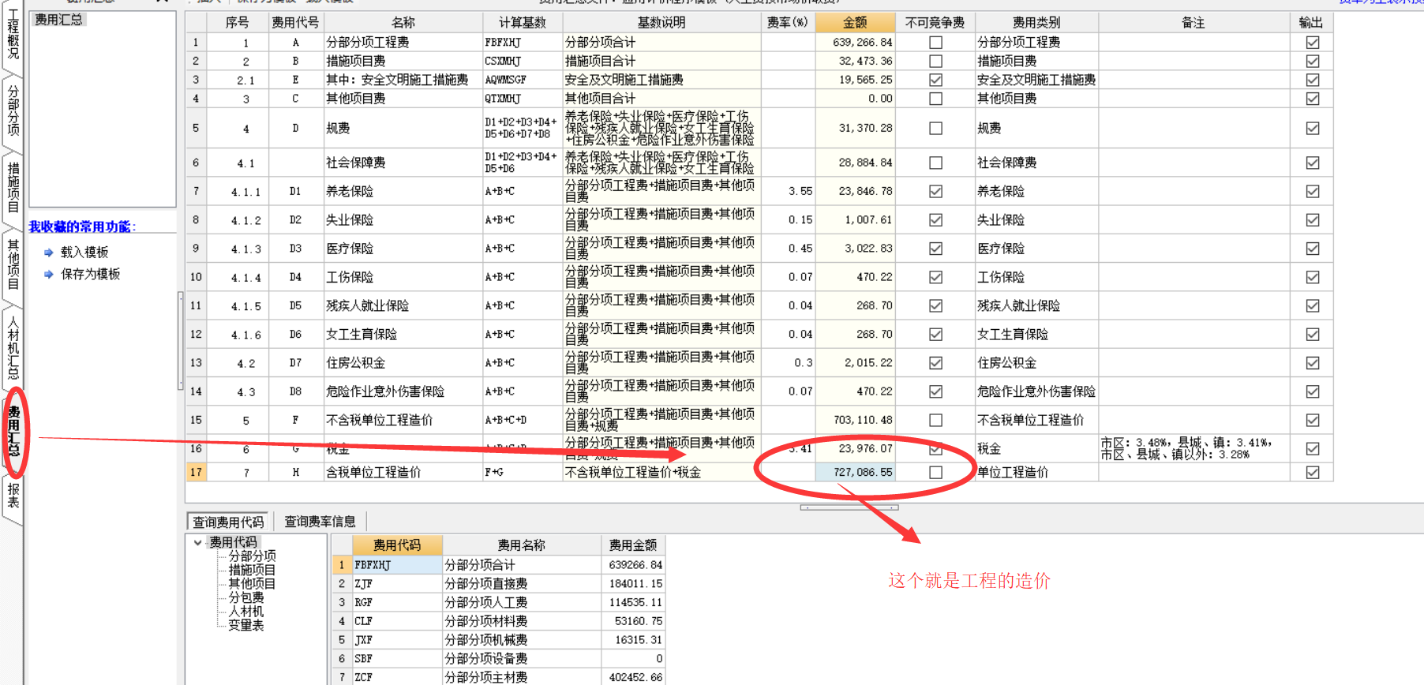
Task: Click the 3.55 rate cell for 养老保险
Action: click(x=789, y=191)
